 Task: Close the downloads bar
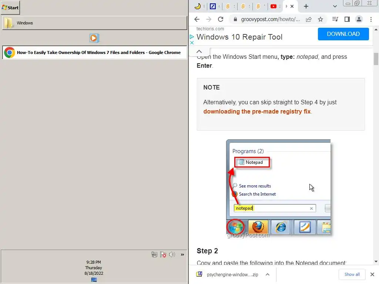[372, 274]
